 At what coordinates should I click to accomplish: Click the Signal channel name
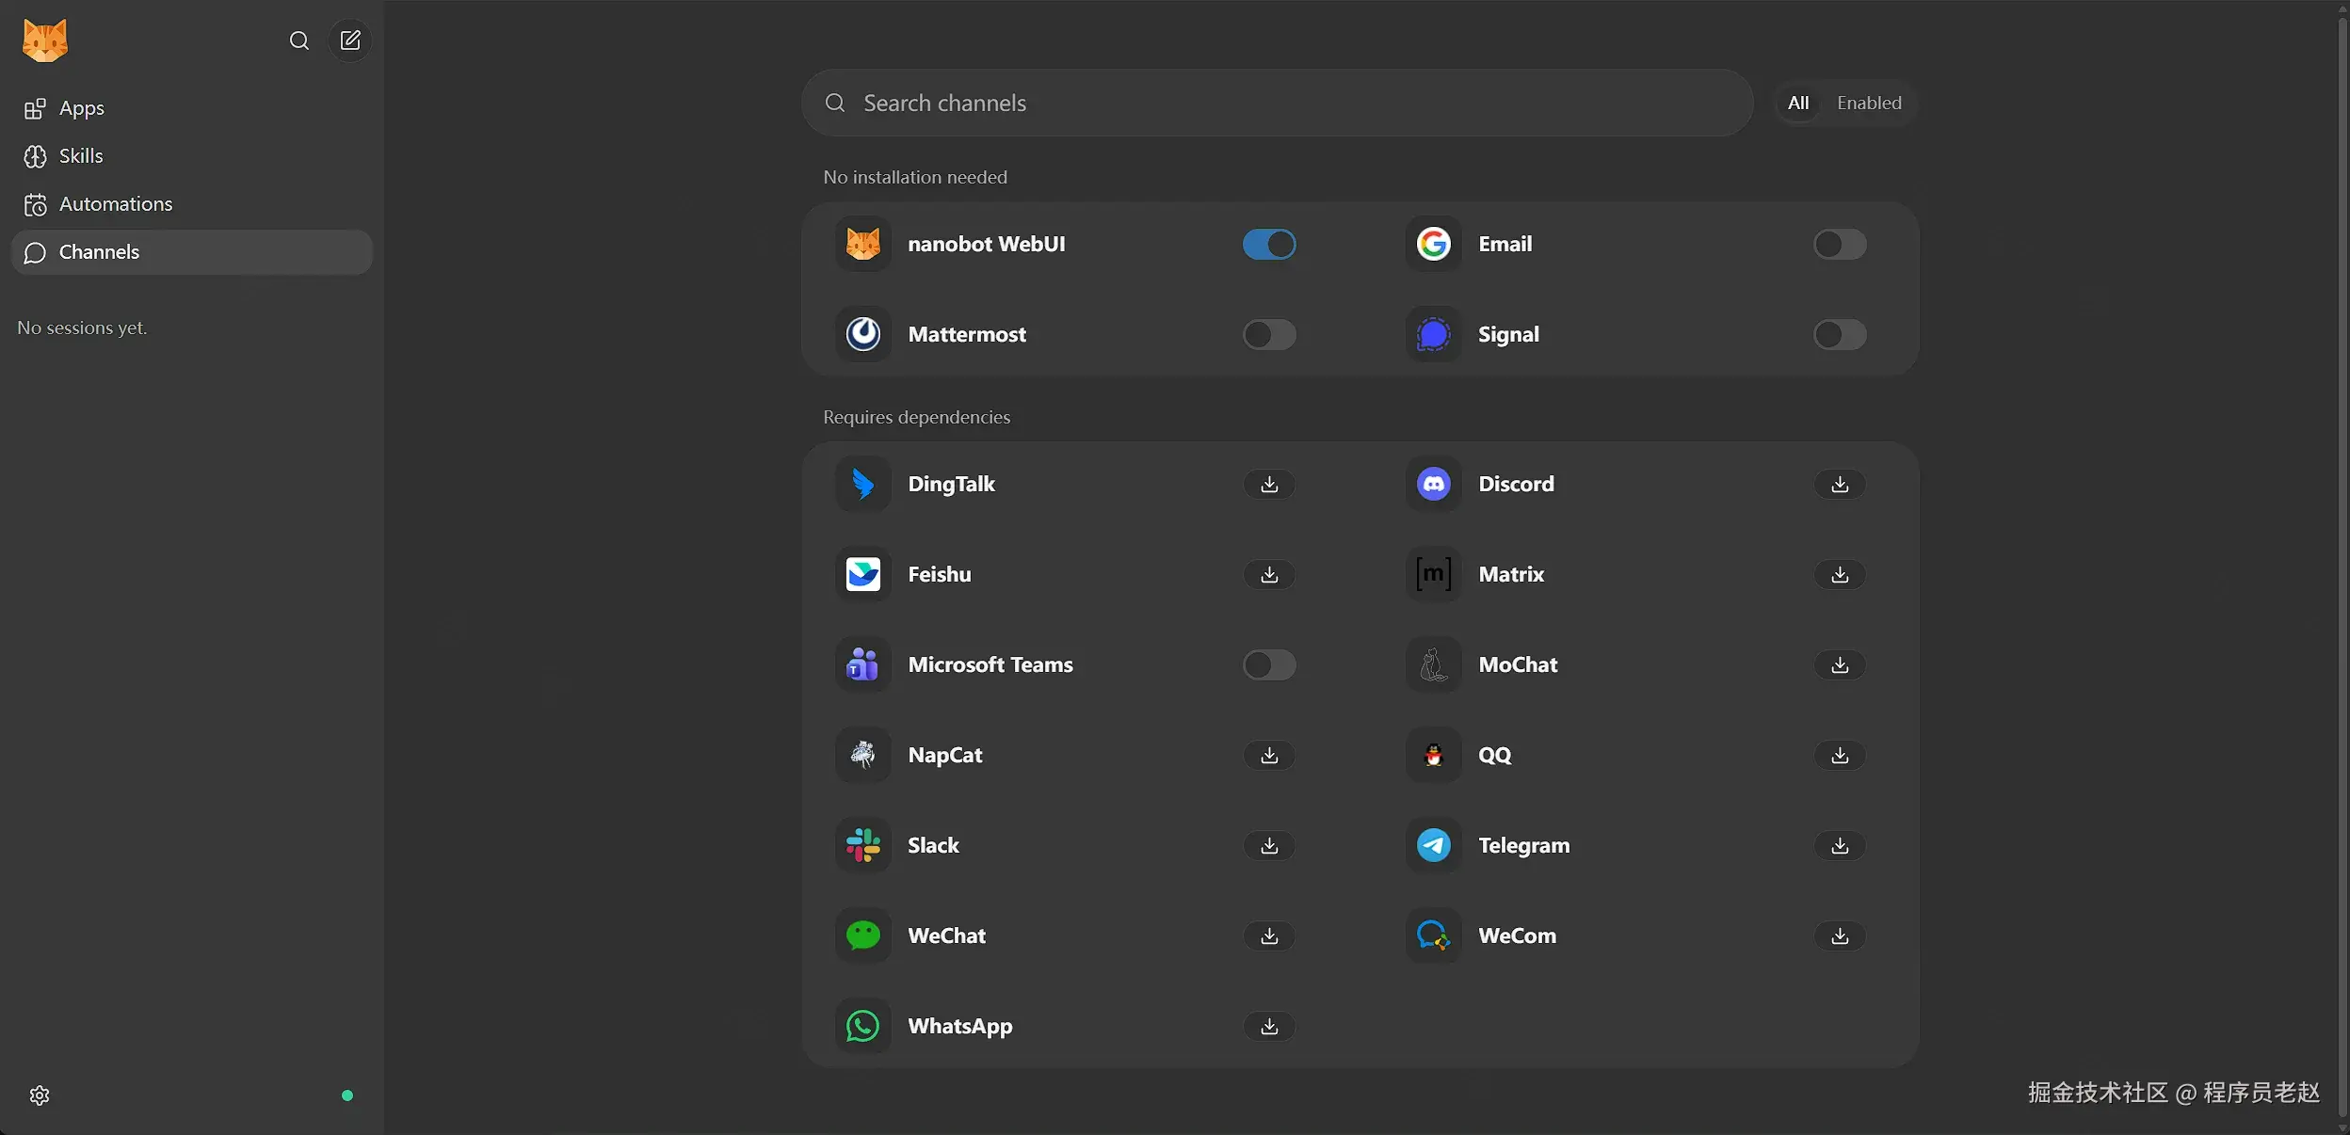pos(1508,334)
